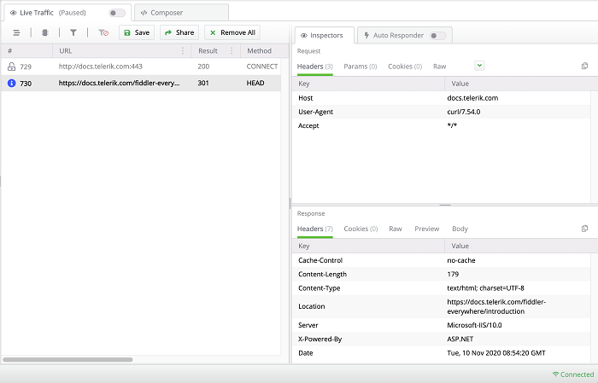Click splitter handle between request and response

point(445,205)
